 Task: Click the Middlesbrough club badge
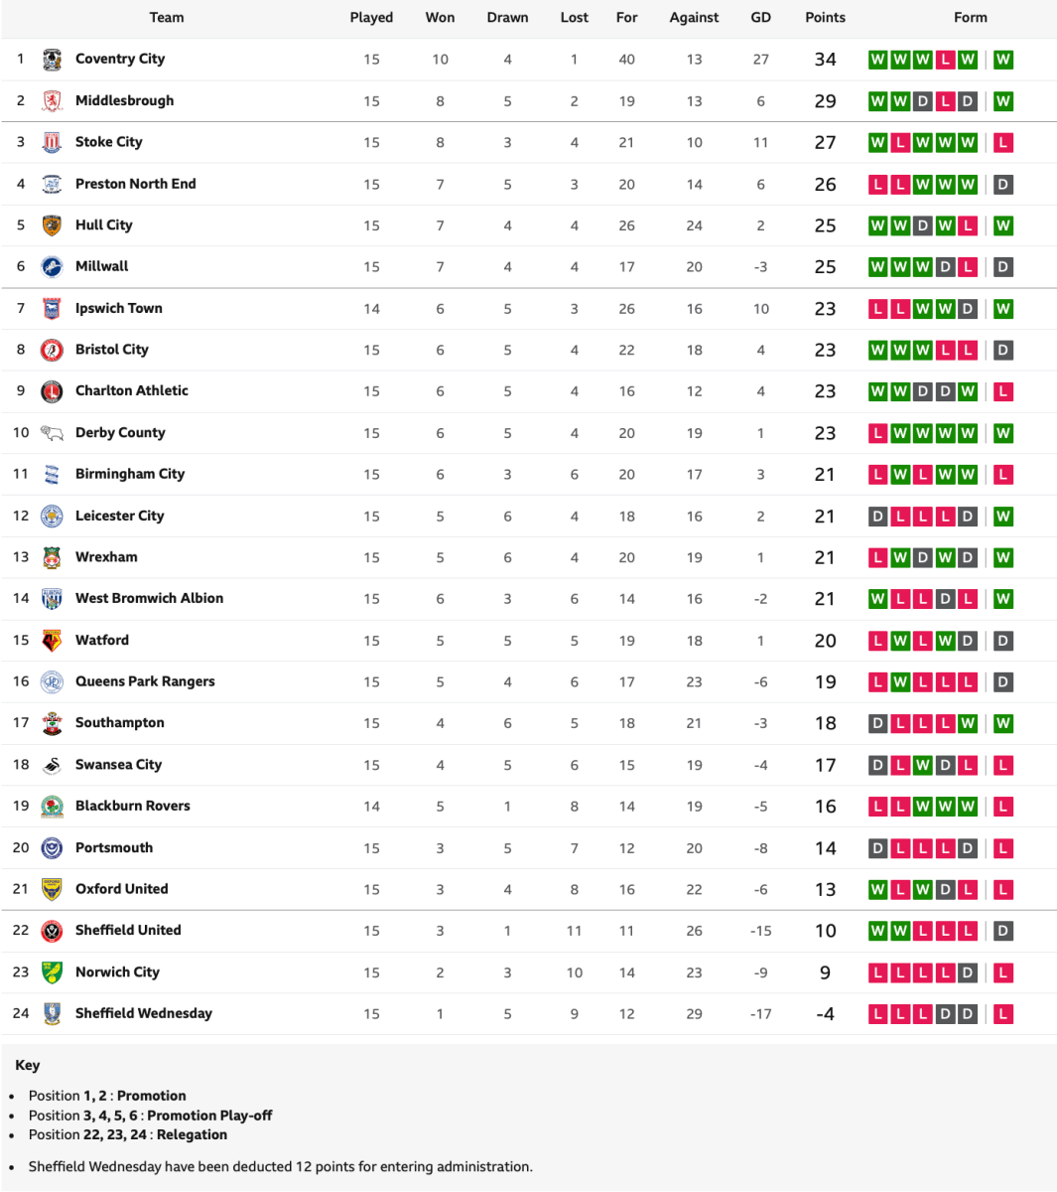click(x=53, y=101)
